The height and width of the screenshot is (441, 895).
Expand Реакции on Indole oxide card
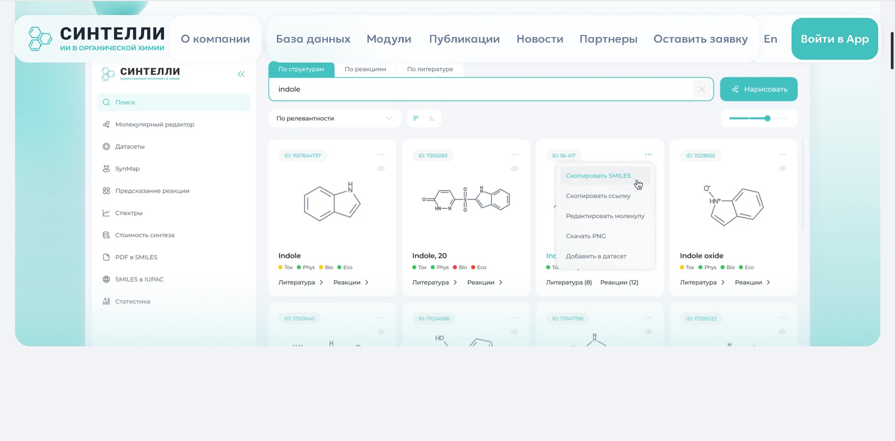[753, 282]
